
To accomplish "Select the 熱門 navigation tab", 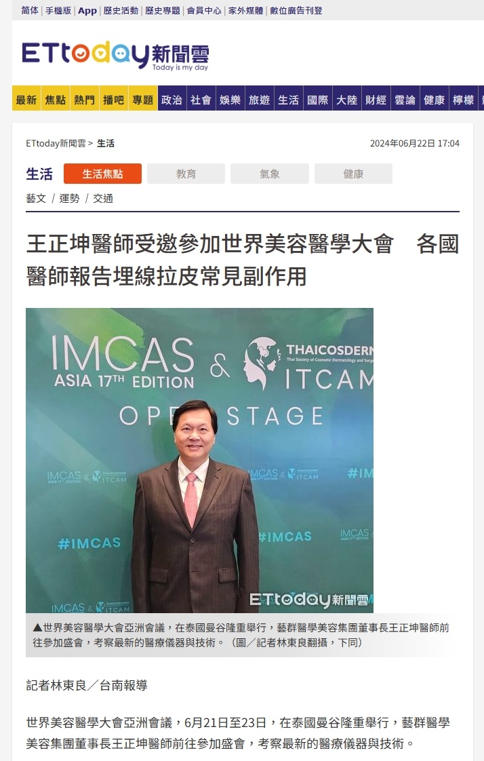I will (x=84, y=100).
